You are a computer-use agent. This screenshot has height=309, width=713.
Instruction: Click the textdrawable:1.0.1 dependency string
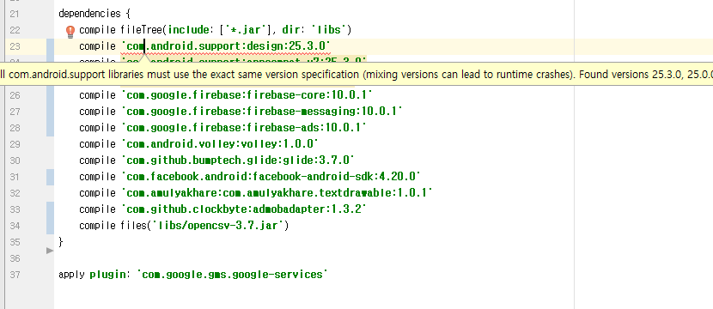tap(277, 192)
